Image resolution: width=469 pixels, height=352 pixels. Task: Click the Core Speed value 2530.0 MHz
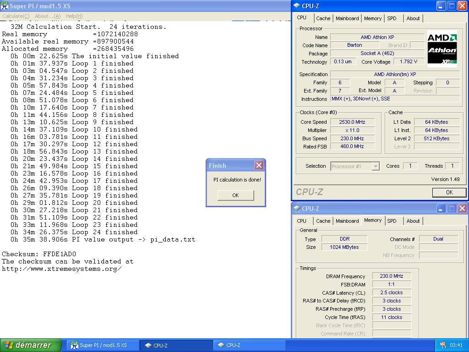(x=352, y=122)
